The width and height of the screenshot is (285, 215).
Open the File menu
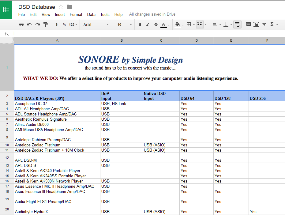click(x=21, y=15)
